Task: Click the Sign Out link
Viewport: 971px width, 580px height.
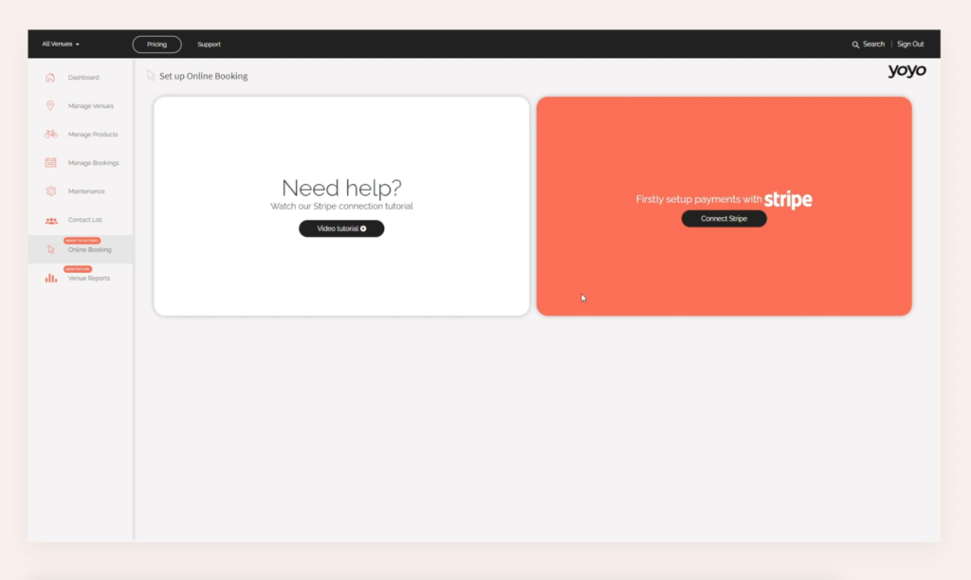Action: pyautogui.click(x=910, y=45)
